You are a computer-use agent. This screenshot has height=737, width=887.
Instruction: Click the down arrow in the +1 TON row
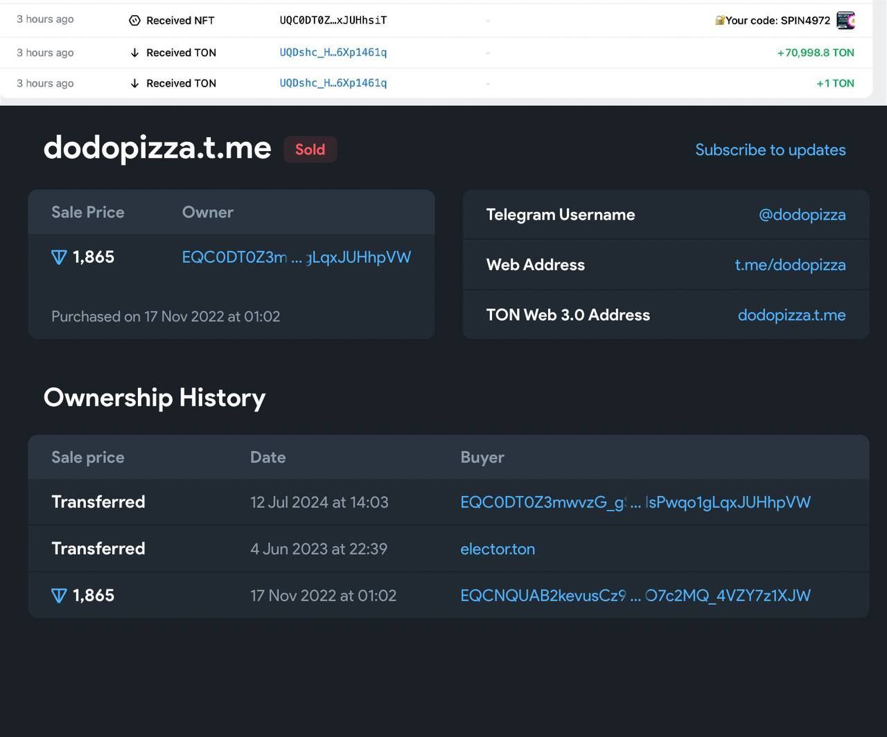coord(134,83)
